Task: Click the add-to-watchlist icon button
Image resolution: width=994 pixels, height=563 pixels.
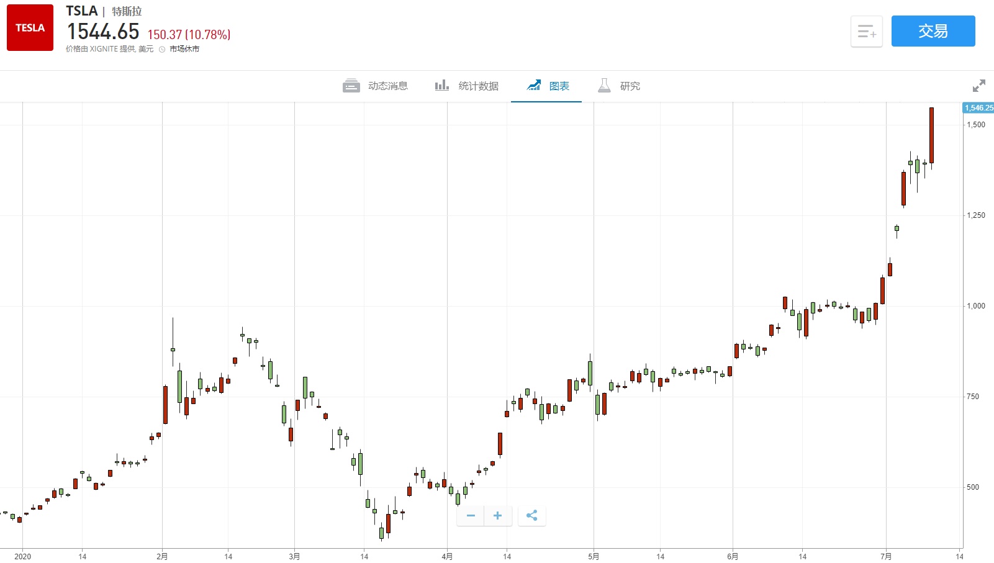Action: click(x=866, y=31)
